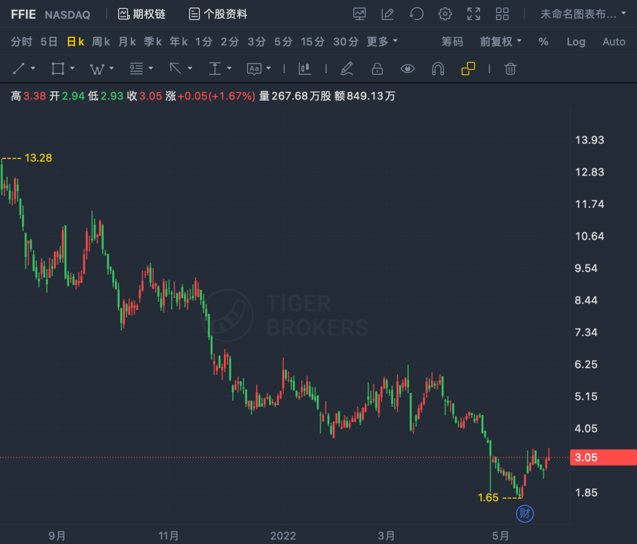This screenshot has height=544, width=637.
Task: Open the grid layout icon
Action: point(502,14)
